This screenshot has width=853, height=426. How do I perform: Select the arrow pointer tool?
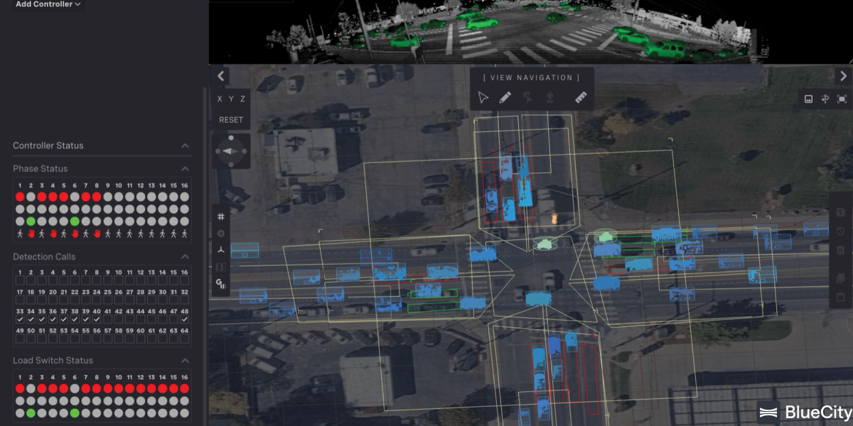tap(483, 98)
